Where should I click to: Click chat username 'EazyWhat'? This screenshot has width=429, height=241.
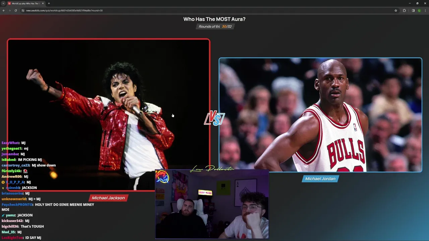click(10, 143)
